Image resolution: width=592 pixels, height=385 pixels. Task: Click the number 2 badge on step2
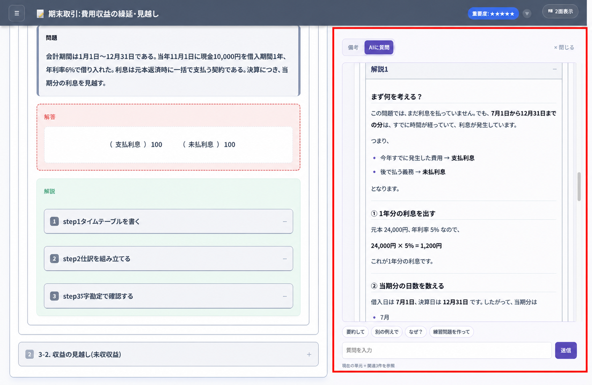(54, 259)
